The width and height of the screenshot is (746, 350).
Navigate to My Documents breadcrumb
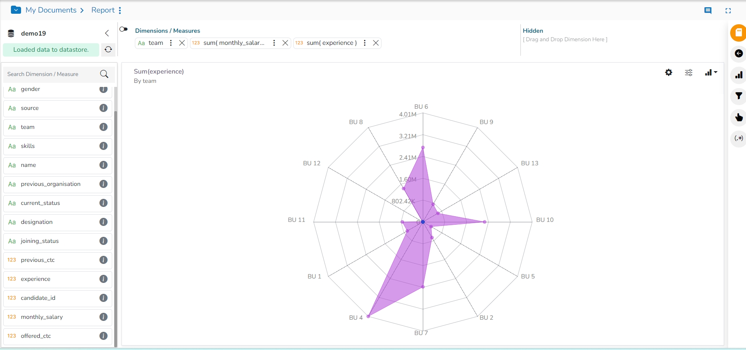(x=51, y=10)
